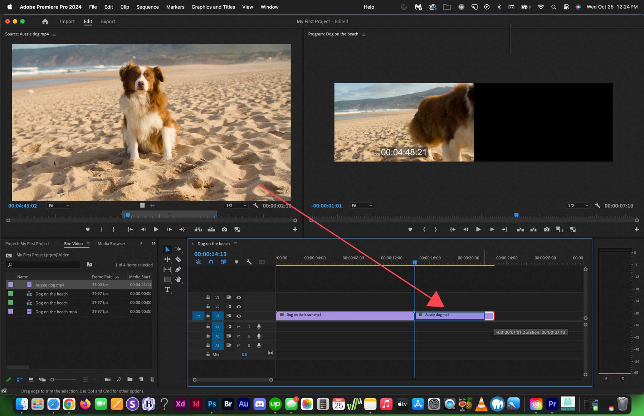Open the Timeline Display Settings wrench
Viewport: 644px width, 416px height.
click(x=249, y=262)
